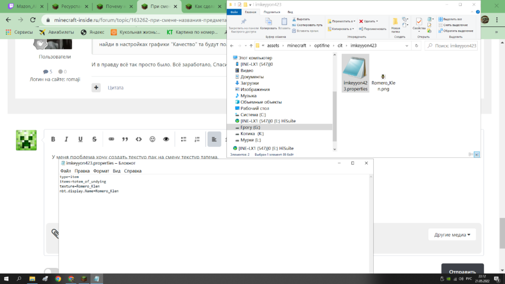Open Удалить dropdown arrow in ribbon
505x284 pixels.
pos(377,21)
